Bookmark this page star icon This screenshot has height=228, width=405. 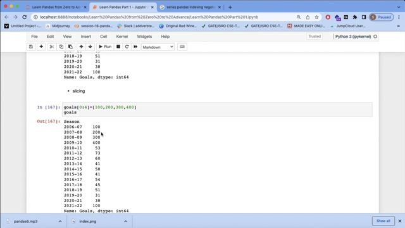click(316, 17)
